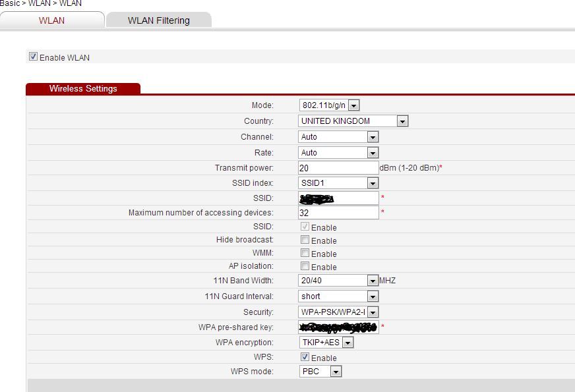575x392 pixels.
Task: Expand the Channel dropdown
Action: [338, 136]
